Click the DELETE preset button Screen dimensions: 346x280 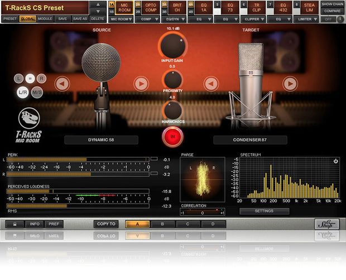[98, 19]
